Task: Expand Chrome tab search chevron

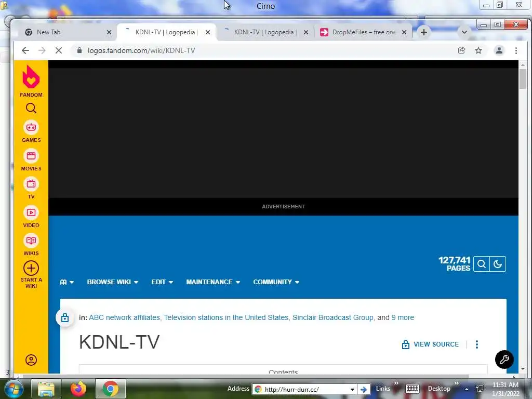Action: [x=464, y=32]
